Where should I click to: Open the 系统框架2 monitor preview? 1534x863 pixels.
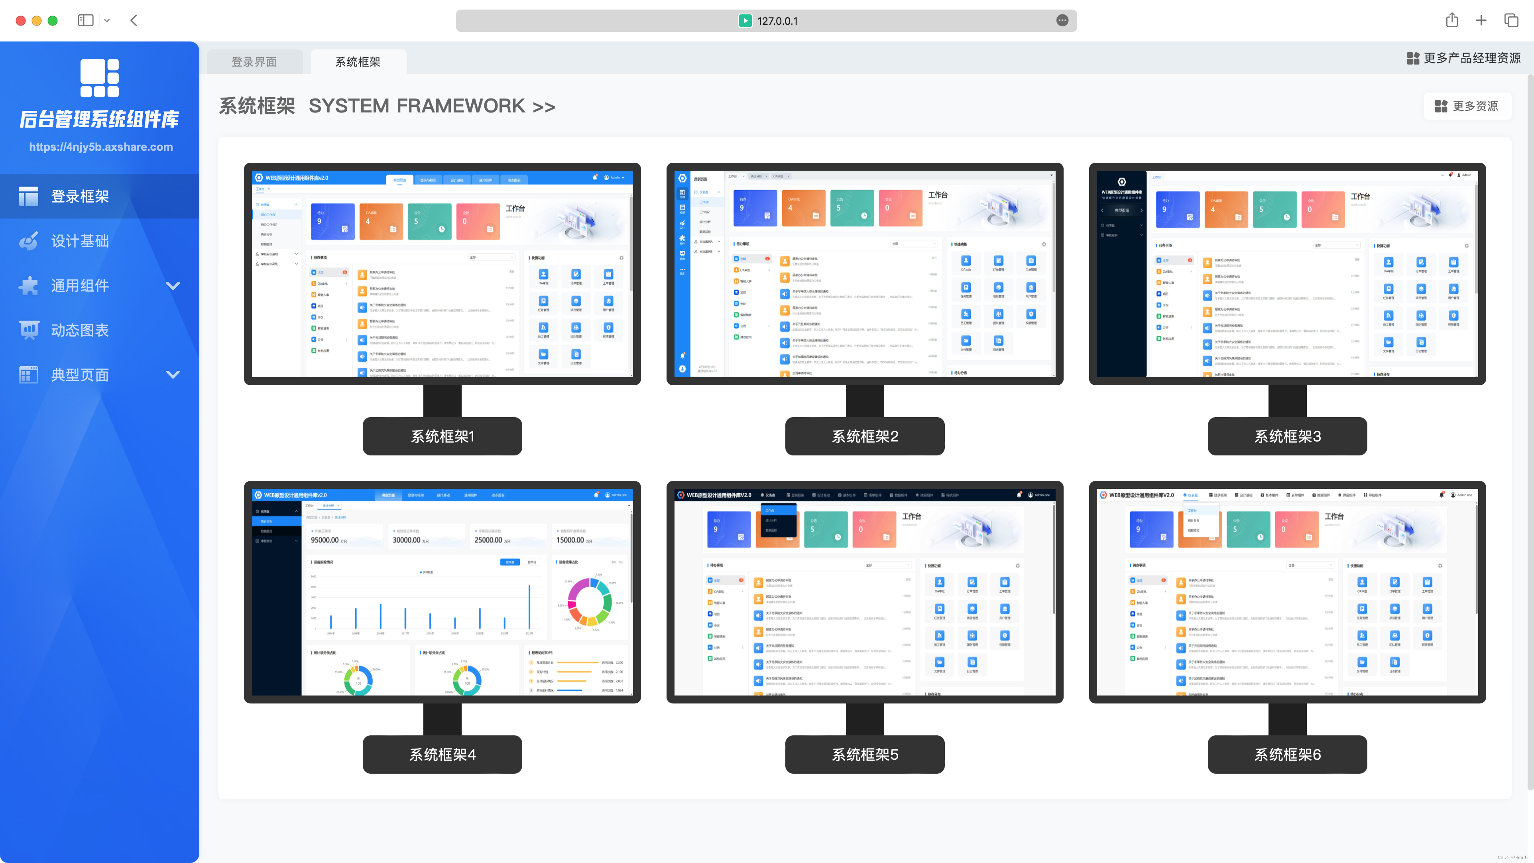pyautogui.click(x=865, y=274)
